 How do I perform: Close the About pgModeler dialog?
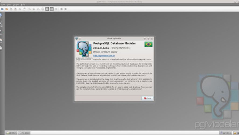tap(147, 98)
